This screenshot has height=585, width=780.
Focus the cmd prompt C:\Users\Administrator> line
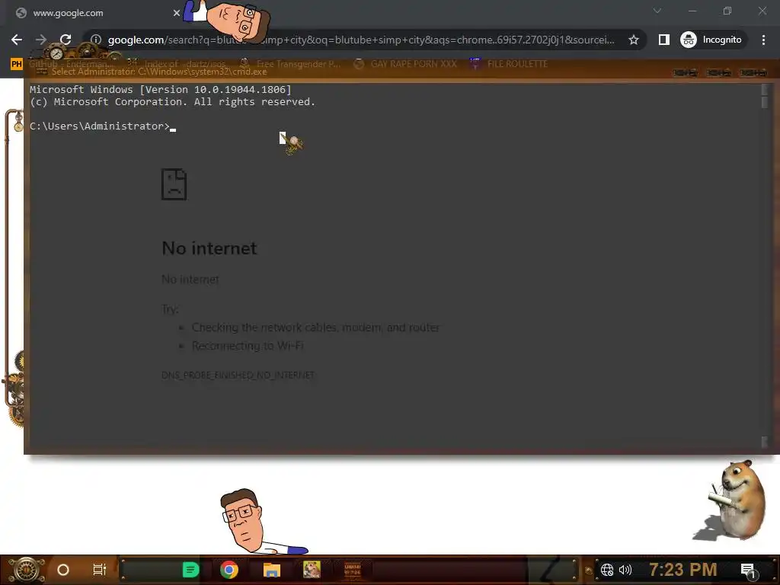(103, 126)
